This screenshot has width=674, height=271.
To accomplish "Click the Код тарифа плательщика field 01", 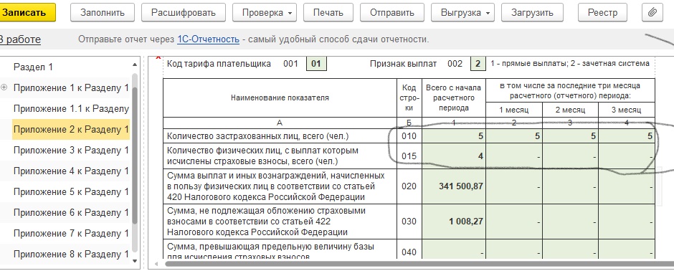I will (x=316, y=64).
